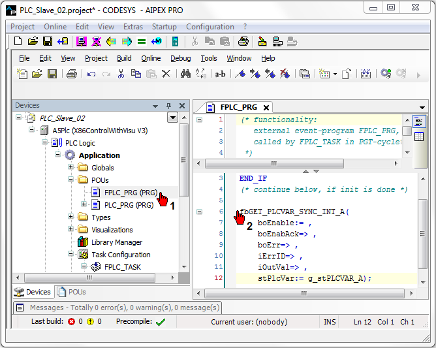Click the Delete X icon in CODESYS toolbar

coord(166,74)
